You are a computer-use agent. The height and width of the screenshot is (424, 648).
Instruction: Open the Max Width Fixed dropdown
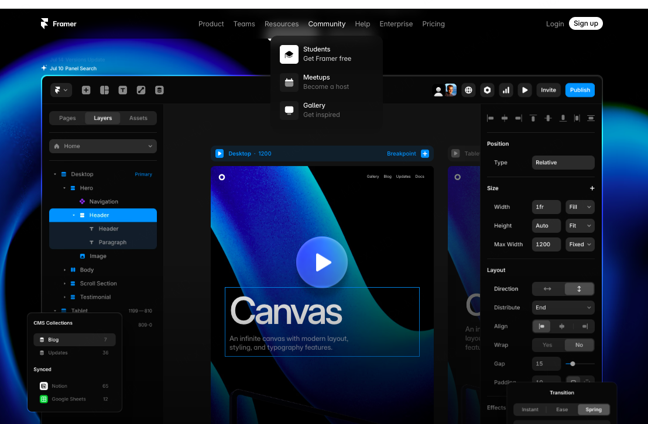pyautogui.click(x=580, y=244)
